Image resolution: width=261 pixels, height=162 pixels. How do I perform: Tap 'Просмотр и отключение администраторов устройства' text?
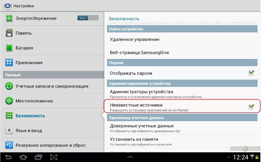[156, 97]
